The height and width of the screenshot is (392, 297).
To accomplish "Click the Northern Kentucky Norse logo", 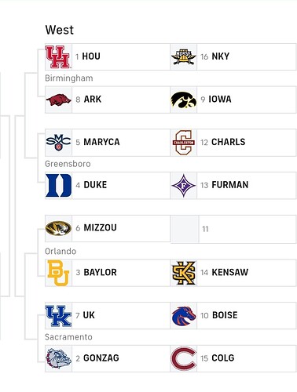I will [183, 57].
